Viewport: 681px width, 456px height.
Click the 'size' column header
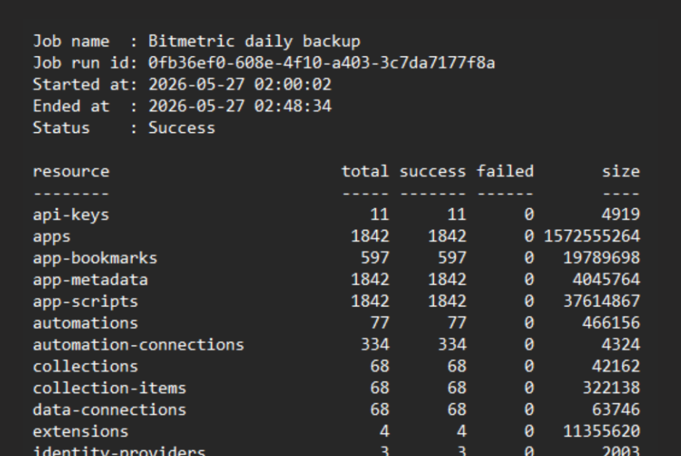pos(620,171)
